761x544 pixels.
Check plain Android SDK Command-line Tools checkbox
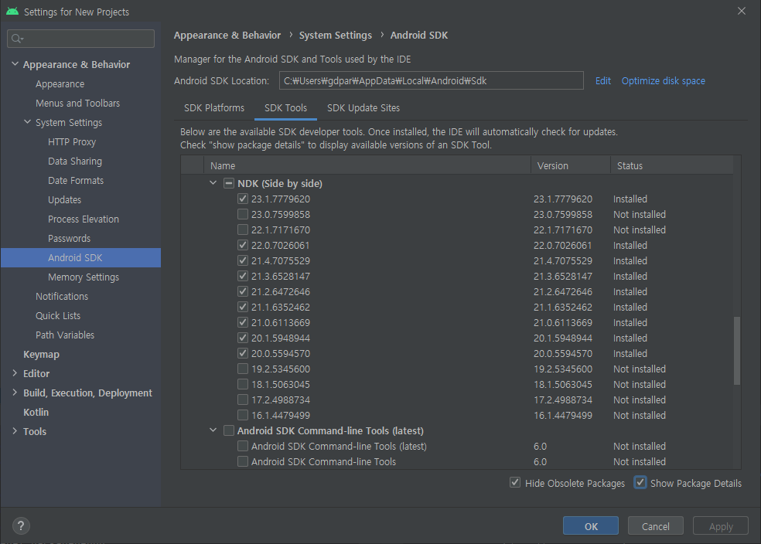tap(243, 461)
